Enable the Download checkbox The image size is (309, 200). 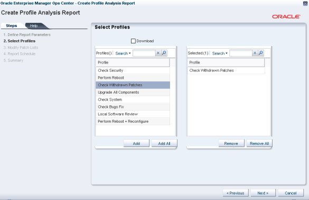pos(133,41)
